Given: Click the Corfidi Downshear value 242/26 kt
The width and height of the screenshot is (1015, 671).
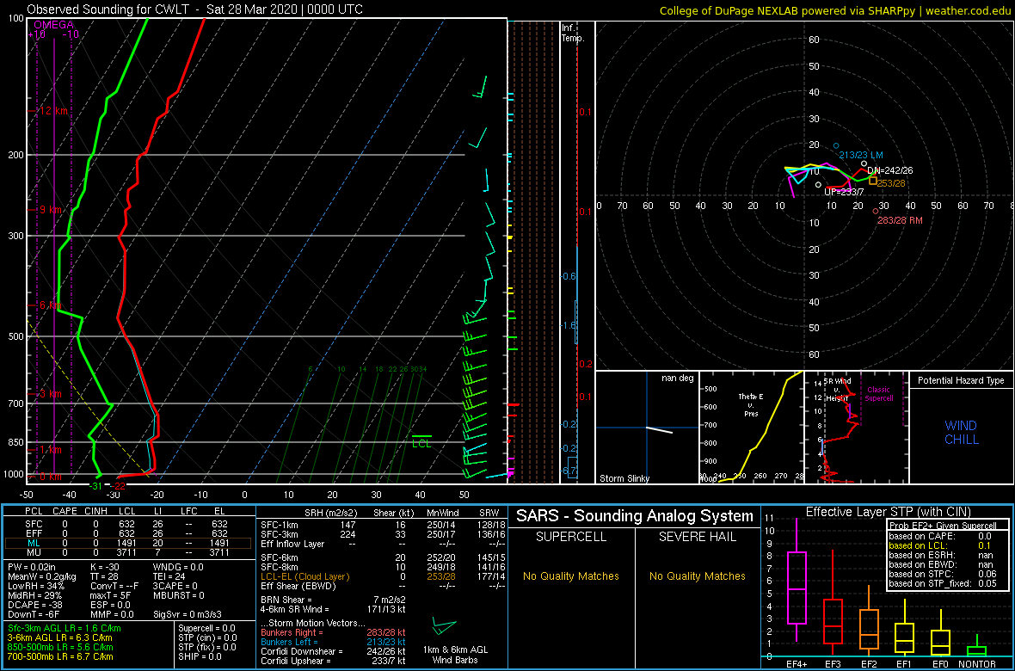Looking at the screenshot, I should [x=386, y=651].
